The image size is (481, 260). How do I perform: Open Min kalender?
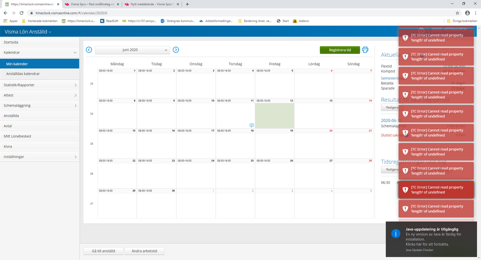(39, 64)
